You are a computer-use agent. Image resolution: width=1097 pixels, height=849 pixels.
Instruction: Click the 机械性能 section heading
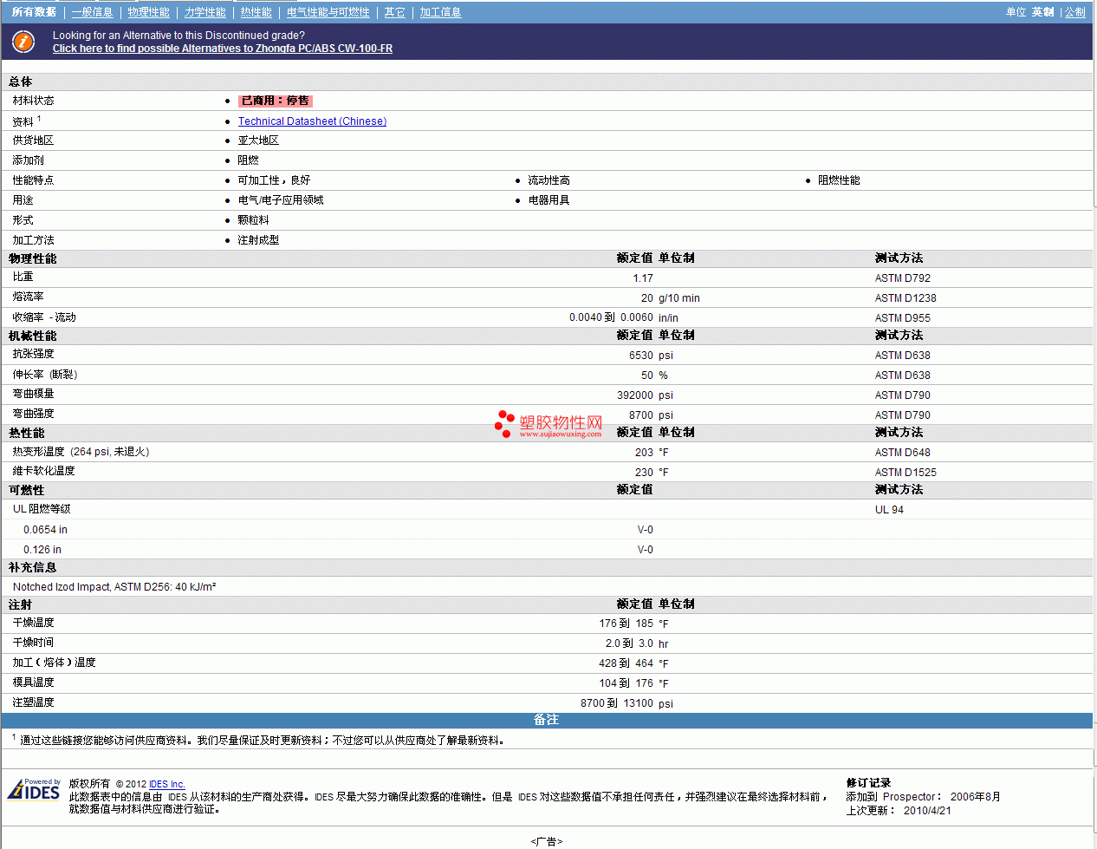33,336
